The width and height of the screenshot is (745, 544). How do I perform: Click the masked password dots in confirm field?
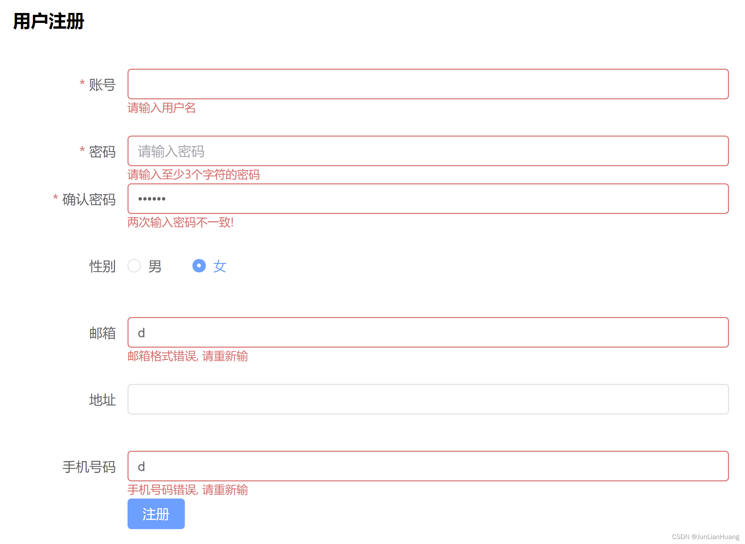(x=152, y=198)
